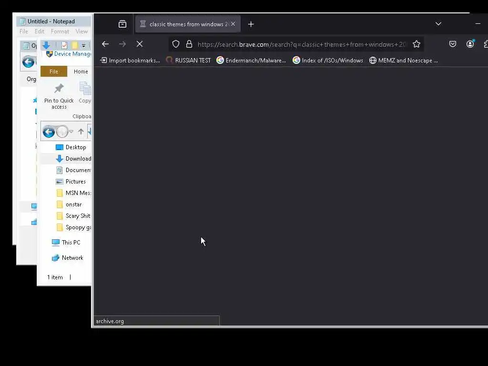Stop loading the page
The height and width of the screenshot is (366, 488).
(140, 44)
